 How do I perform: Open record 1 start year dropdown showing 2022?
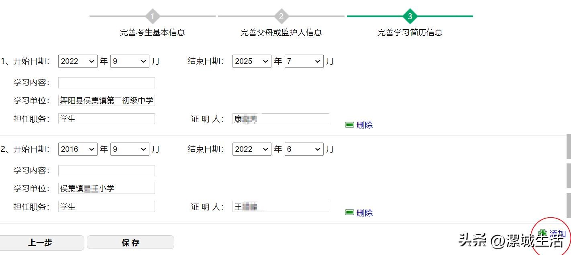tap(78, 61)
